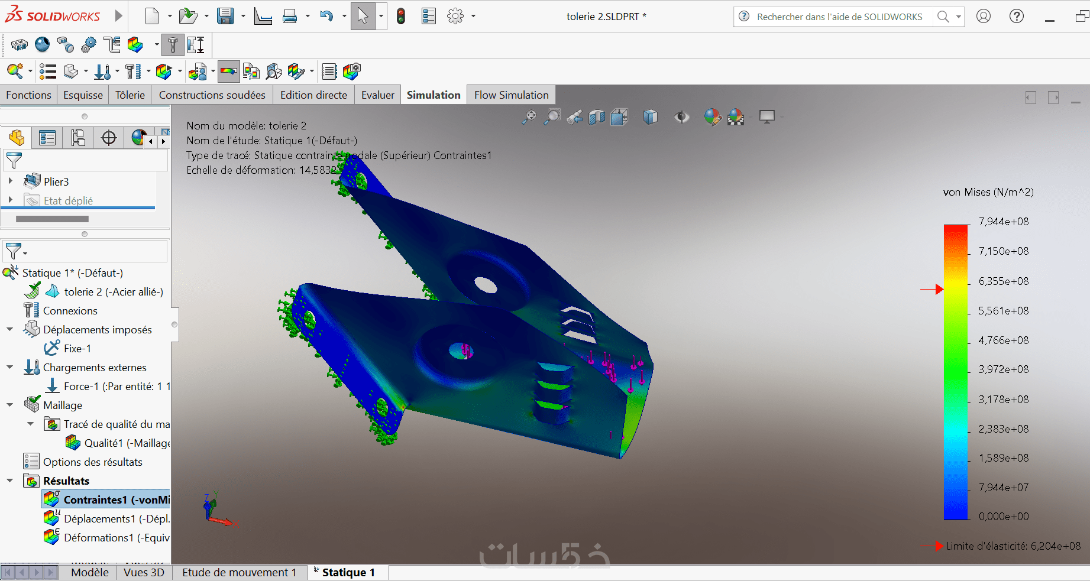Select Déformations1 result plot
The width and height of the screenshot is (1090, 581).
106,538
